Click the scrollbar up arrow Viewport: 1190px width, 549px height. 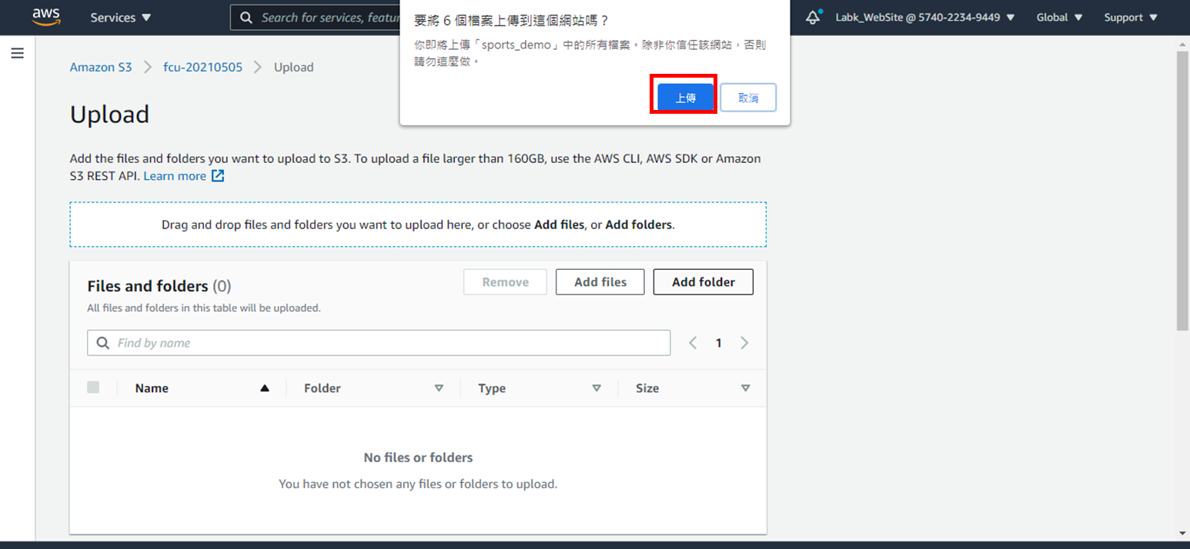(x=1182, y=45)
